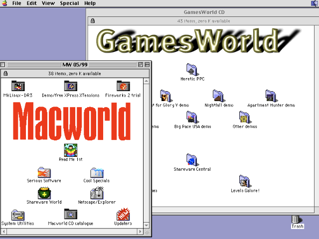The image size is (319, 239).
Task: Click the Netscape/Explorer label text
Action: coord(97,202)
